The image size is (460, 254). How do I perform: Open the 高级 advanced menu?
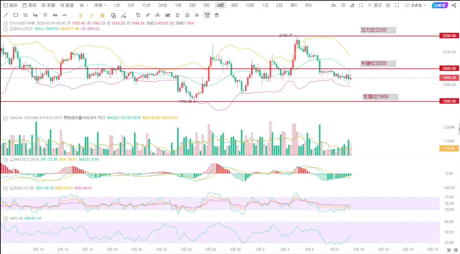(x=29, y=5)
